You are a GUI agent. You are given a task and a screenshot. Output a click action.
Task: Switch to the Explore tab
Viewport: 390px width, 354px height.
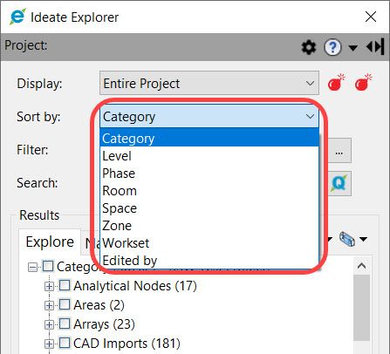(x=50, y=242)
